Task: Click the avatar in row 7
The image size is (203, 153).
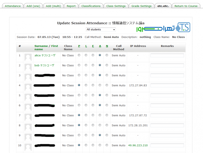Action: point(28,117)
